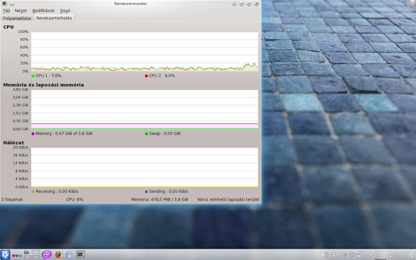Click the bold "CPU" section heading
Screen dimensions: 416x260
[9, 27]
